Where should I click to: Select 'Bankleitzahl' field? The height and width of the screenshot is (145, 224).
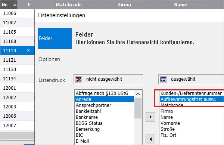(105, 111)
